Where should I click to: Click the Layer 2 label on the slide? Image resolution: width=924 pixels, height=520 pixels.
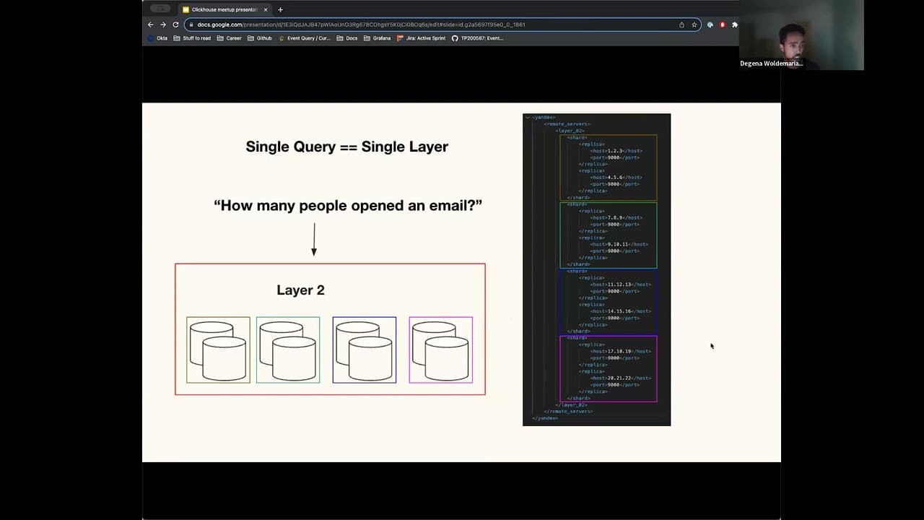[x=300, y=290]
